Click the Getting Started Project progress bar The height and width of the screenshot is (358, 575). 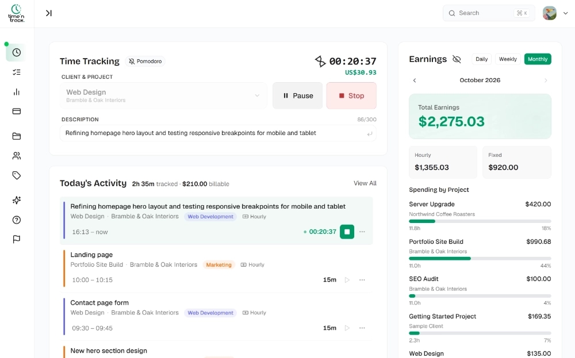click(480, 333)
